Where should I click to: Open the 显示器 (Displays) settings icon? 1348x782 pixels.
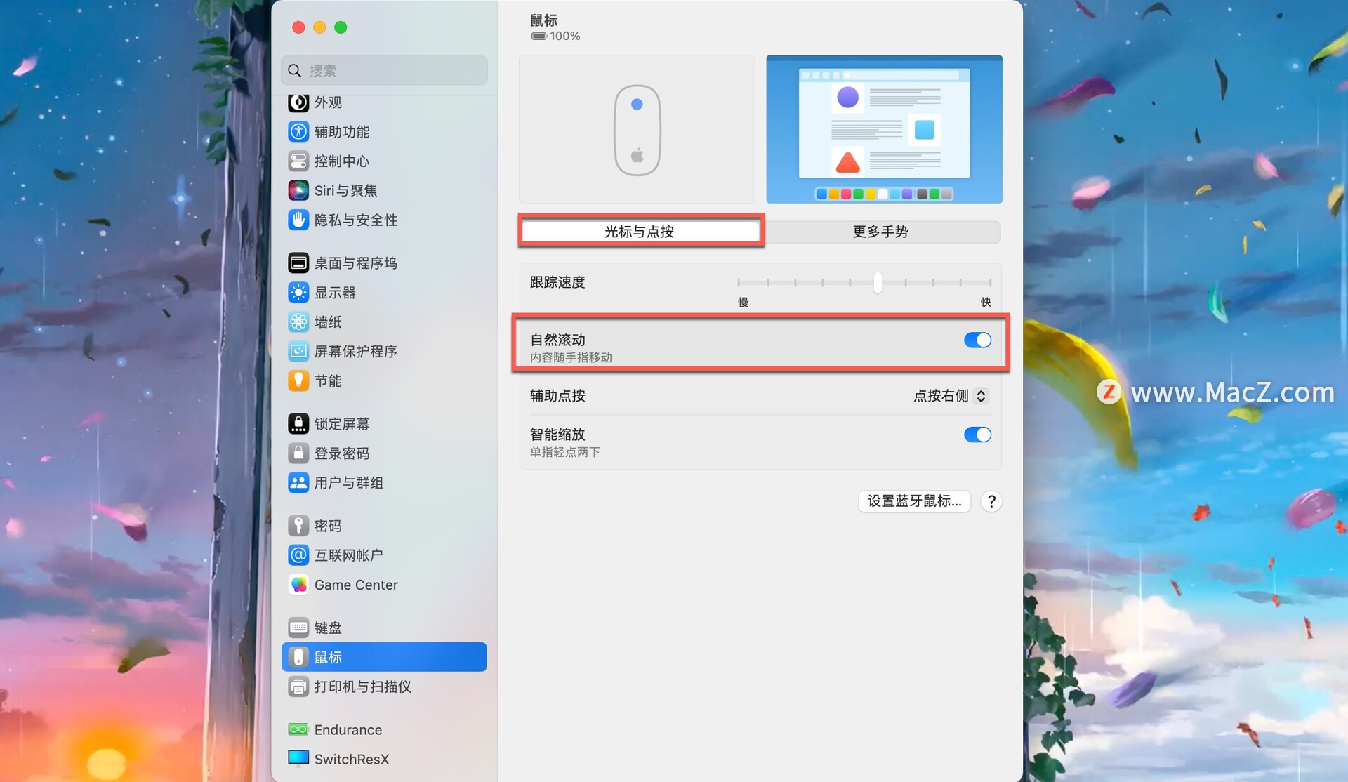tap(298, 292)
